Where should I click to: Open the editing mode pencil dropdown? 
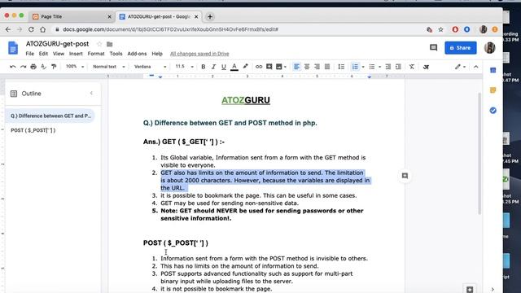click(x=460, y=67)
